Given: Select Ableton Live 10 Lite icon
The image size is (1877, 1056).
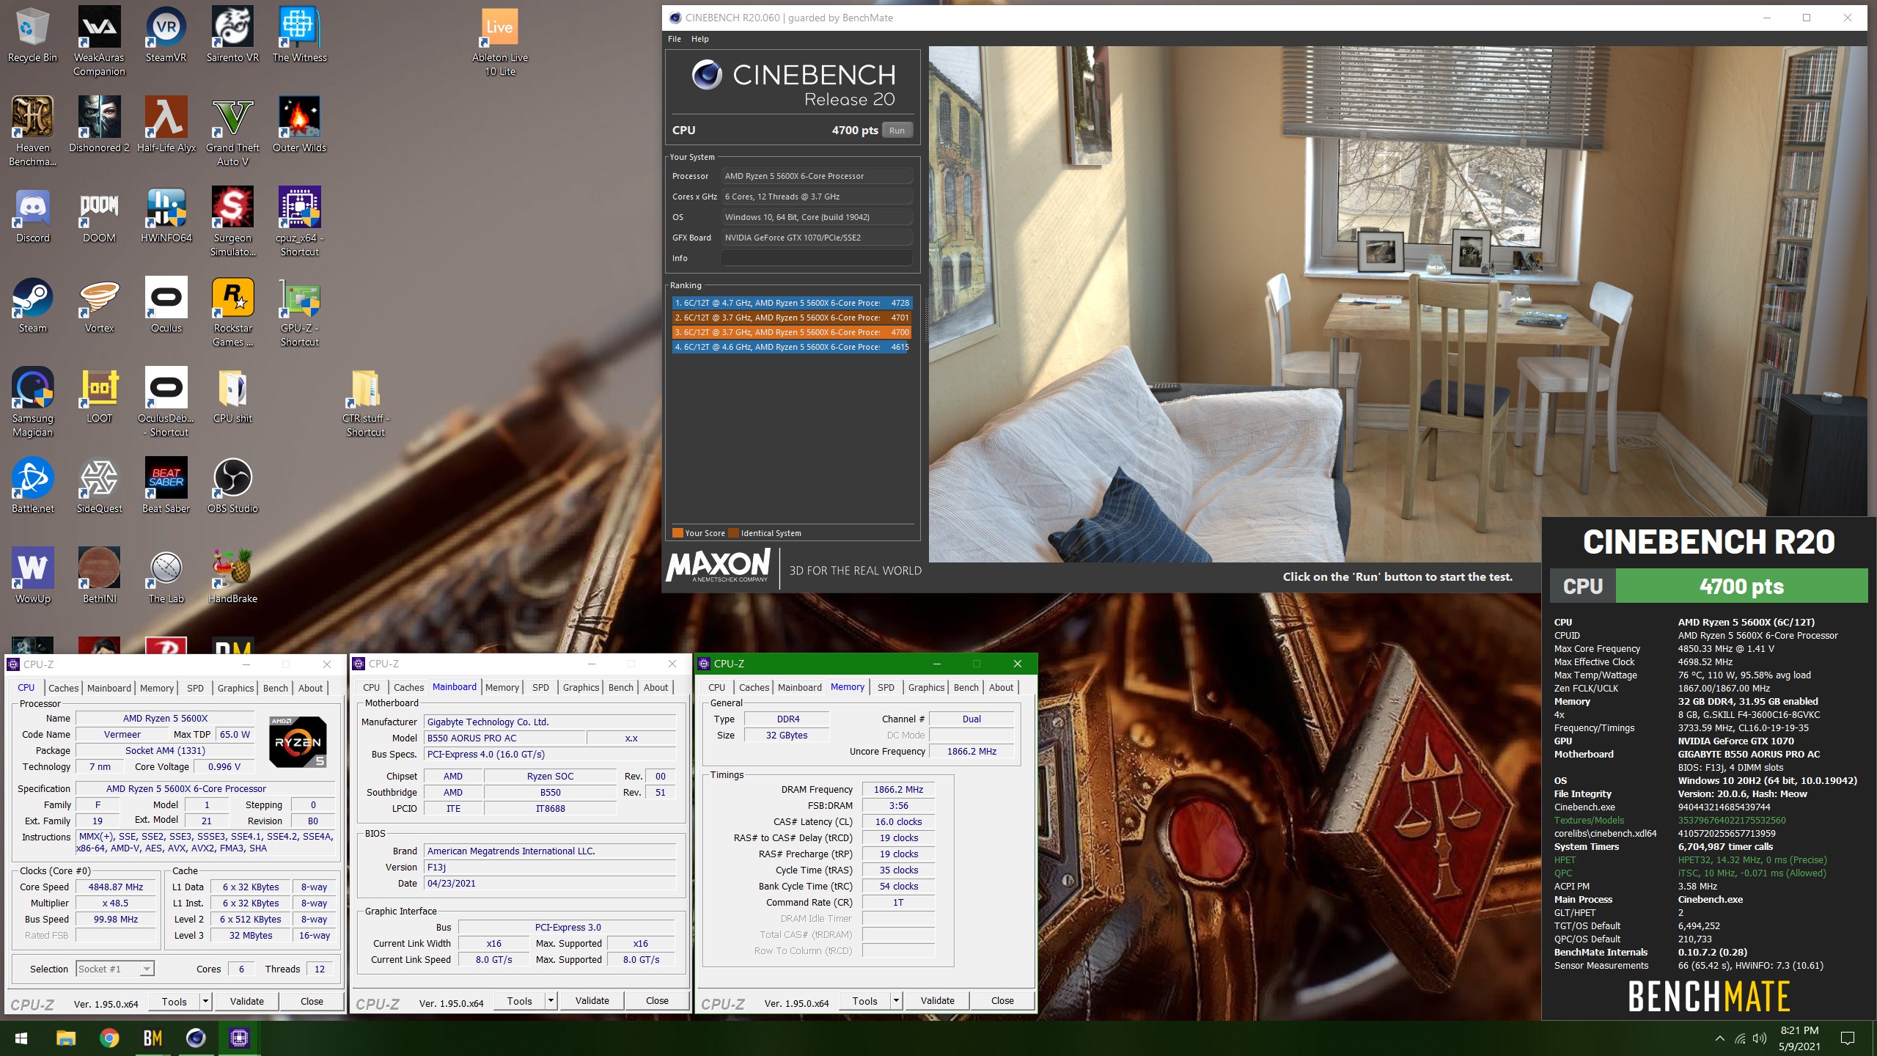Looking at the screenshot, I should pyautogui.click(x=499, y=42).
